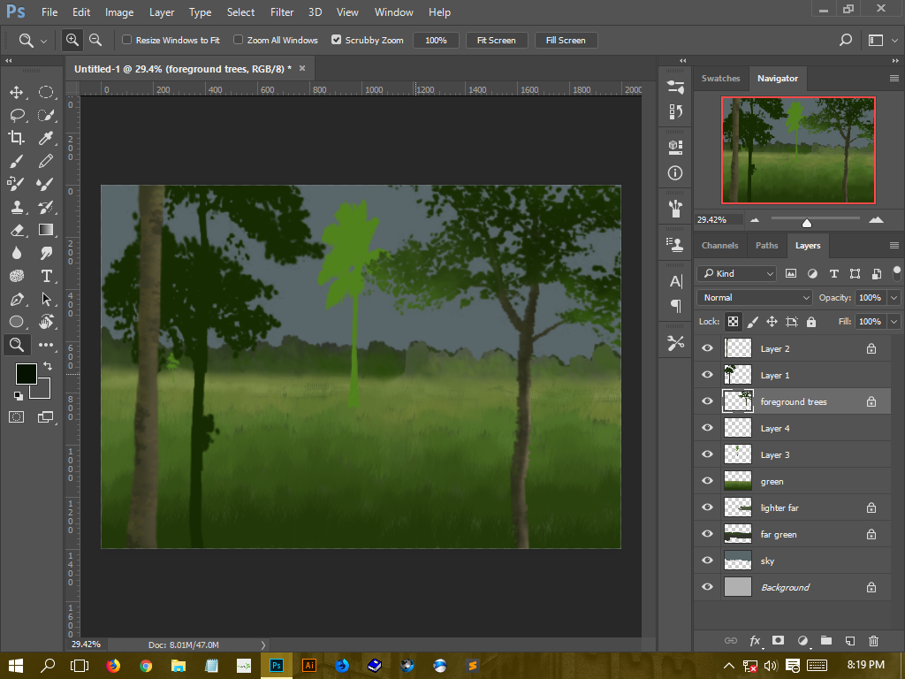Image resolution: width=905 pixels, height=679 pixels.
Task: Select the Crop tool
Action: pyautogui.click(x=16, y=137)
